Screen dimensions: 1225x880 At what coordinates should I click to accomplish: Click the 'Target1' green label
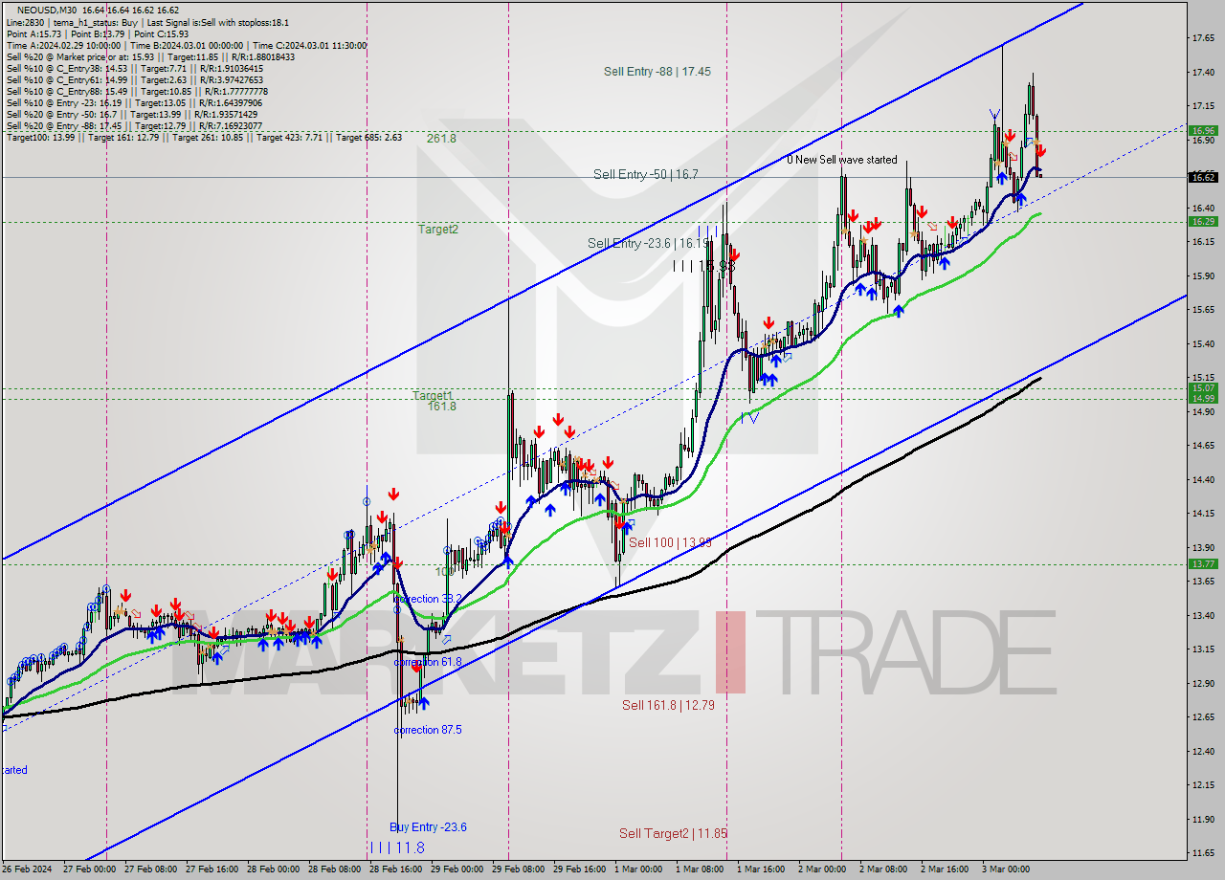point(433,395)
